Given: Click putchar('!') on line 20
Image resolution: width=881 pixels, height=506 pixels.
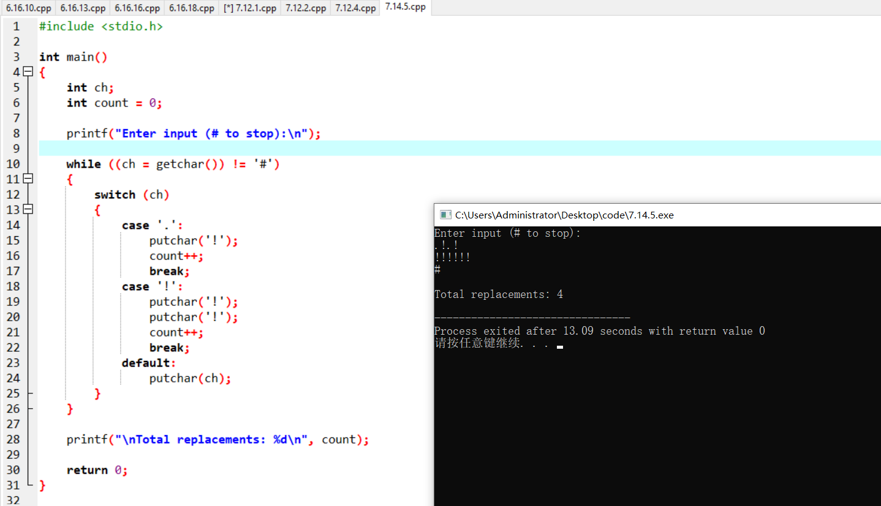Looking at the screenshot, I should (x=194, y=317).
